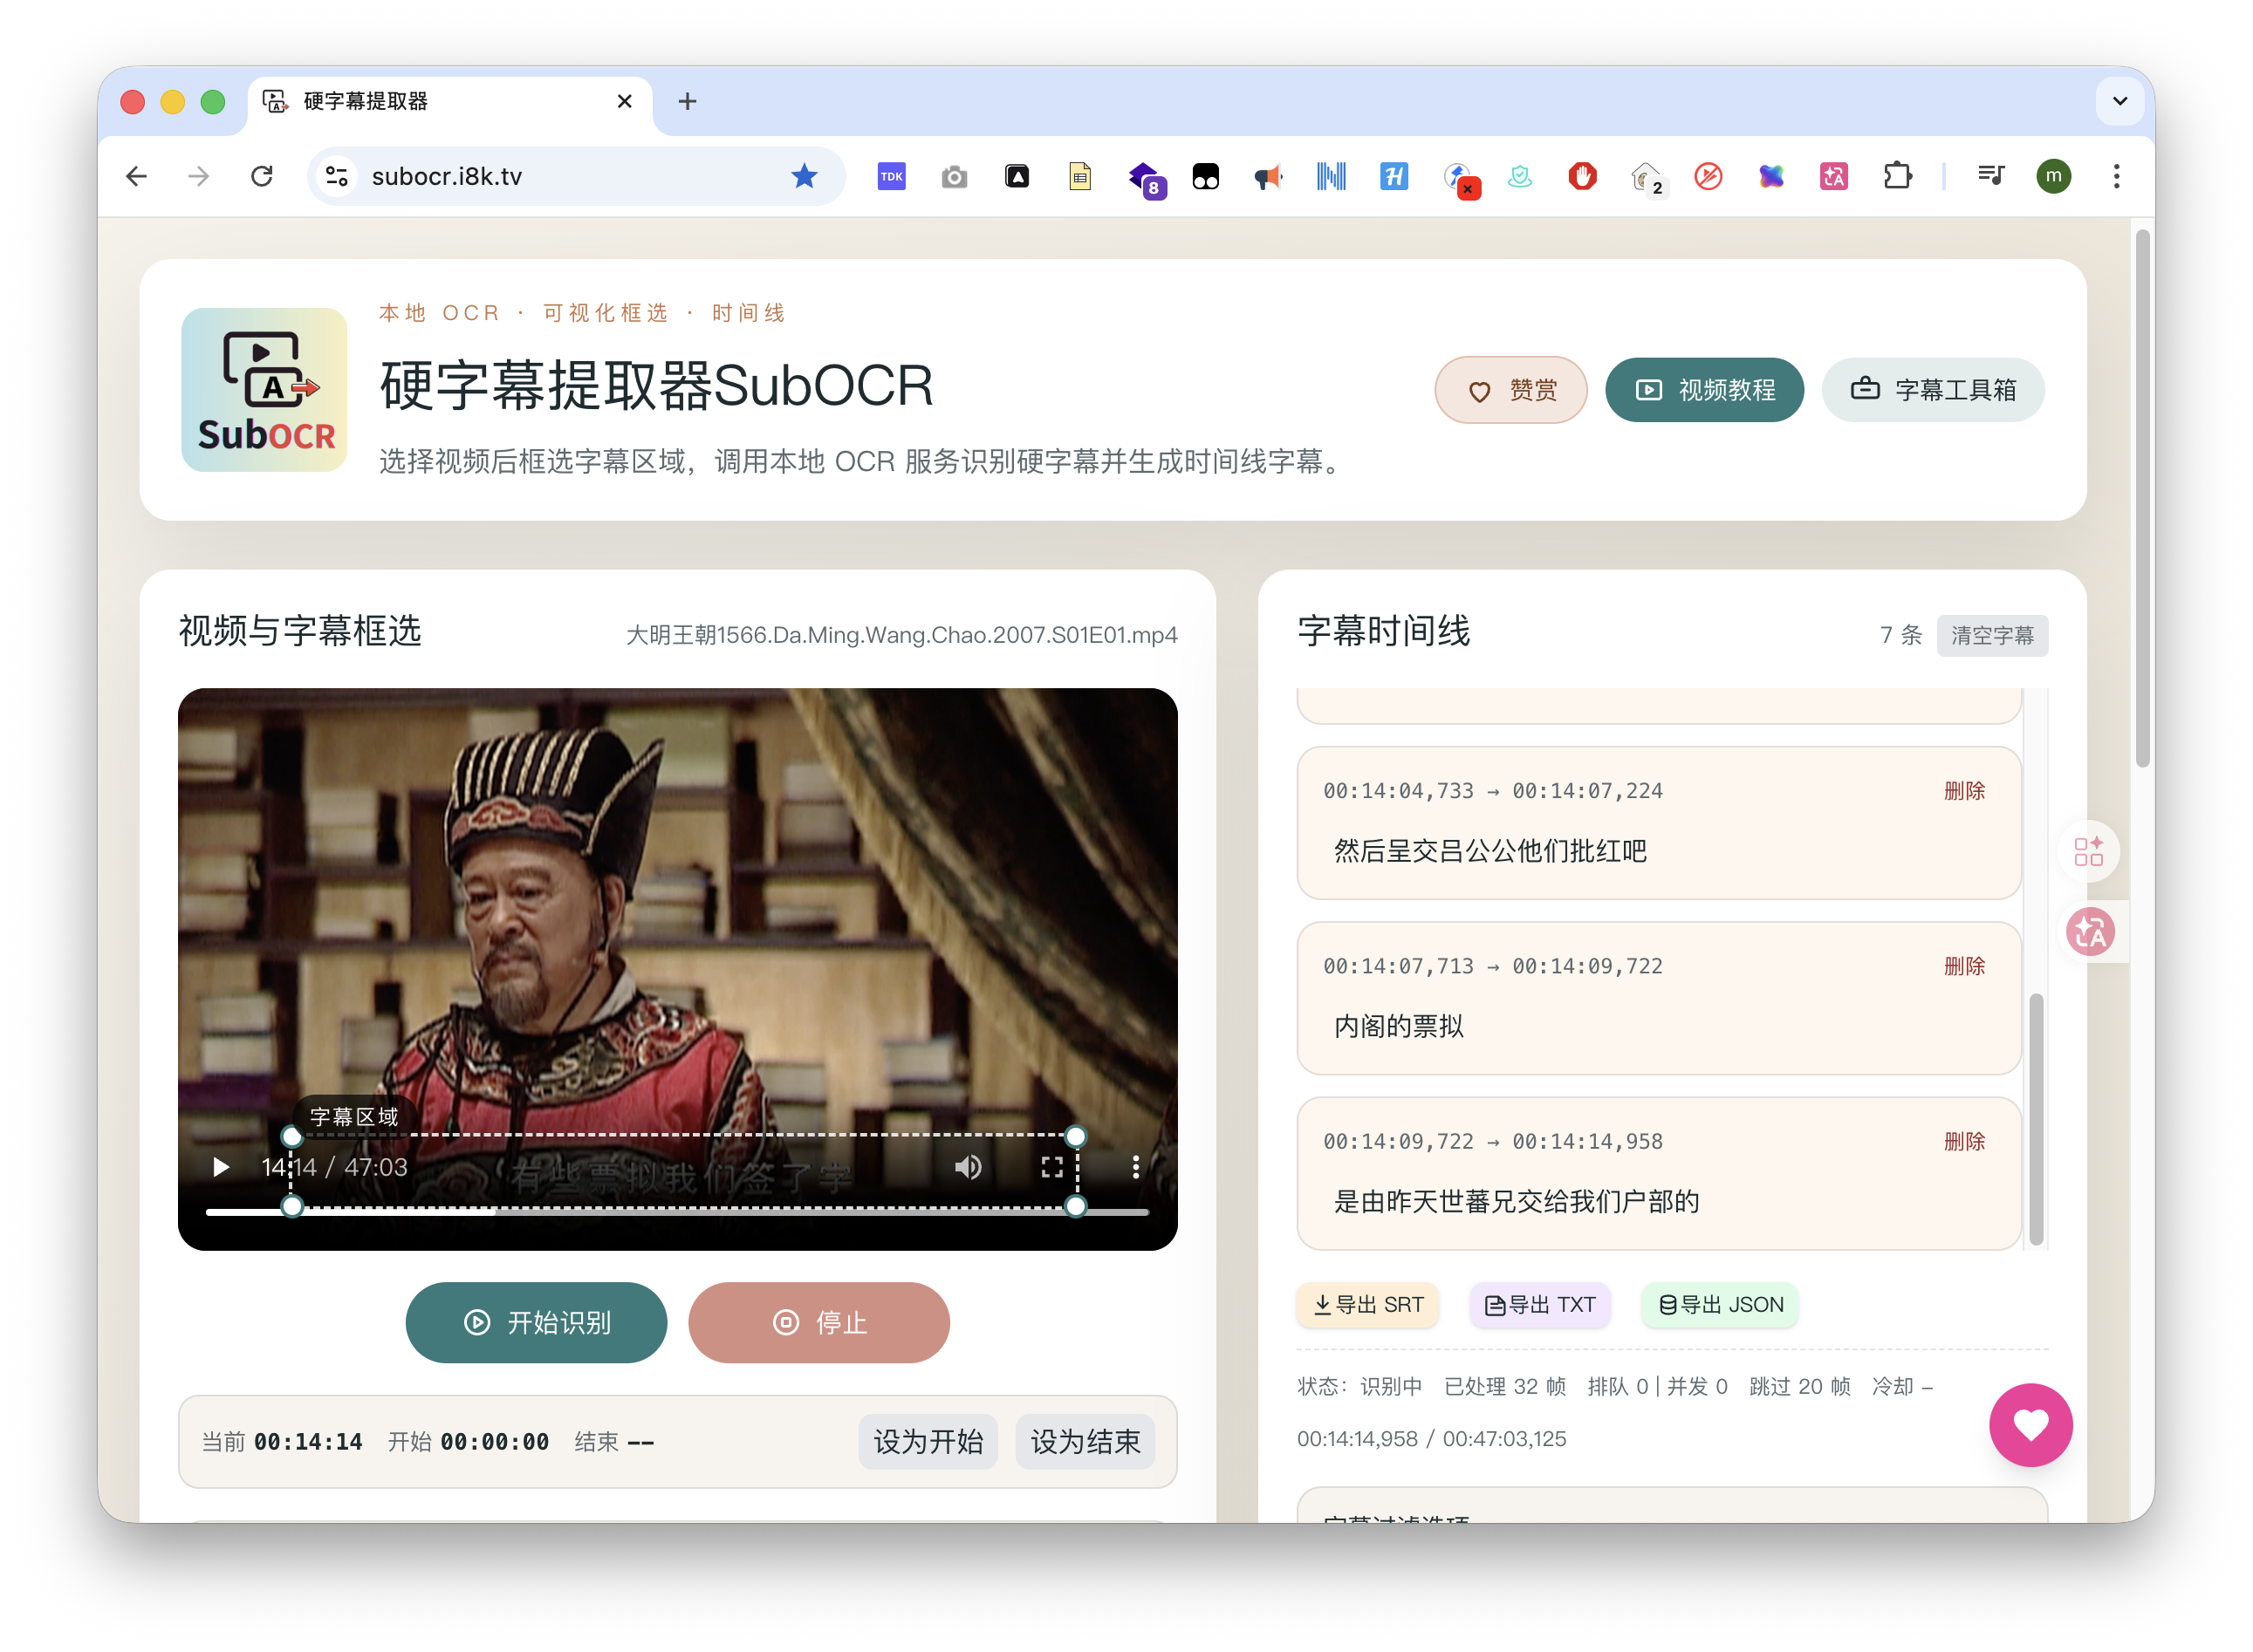The height and width of the screenshot is (1652, 2253).
Task: Open the Chrome three-dot browser menu
Action: click(2117, 176)
